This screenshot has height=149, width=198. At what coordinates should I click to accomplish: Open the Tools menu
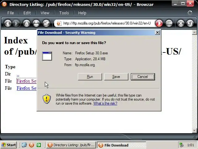click(64, 13)
